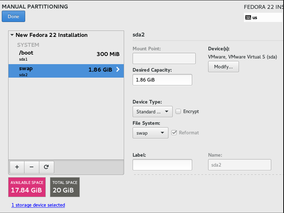Viewport: 284px width, 213px height.
Task: Click the Desired Capacity field
Action: pos(162,80)
